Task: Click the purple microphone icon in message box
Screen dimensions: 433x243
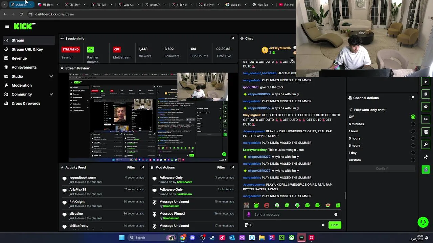Action: tap(249, 214)
